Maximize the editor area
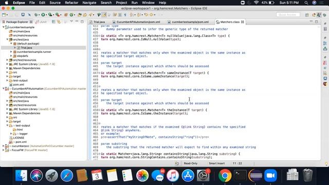The image size is (329, 185). click(317, 22)
